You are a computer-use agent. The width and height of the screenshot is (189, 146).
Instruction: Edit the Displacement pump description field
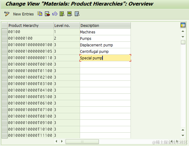[105, 45]
